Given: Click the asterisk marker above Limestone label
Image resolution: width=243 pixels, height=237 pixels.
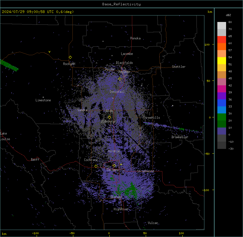Looking at the screenshot, I should point(43,97).
